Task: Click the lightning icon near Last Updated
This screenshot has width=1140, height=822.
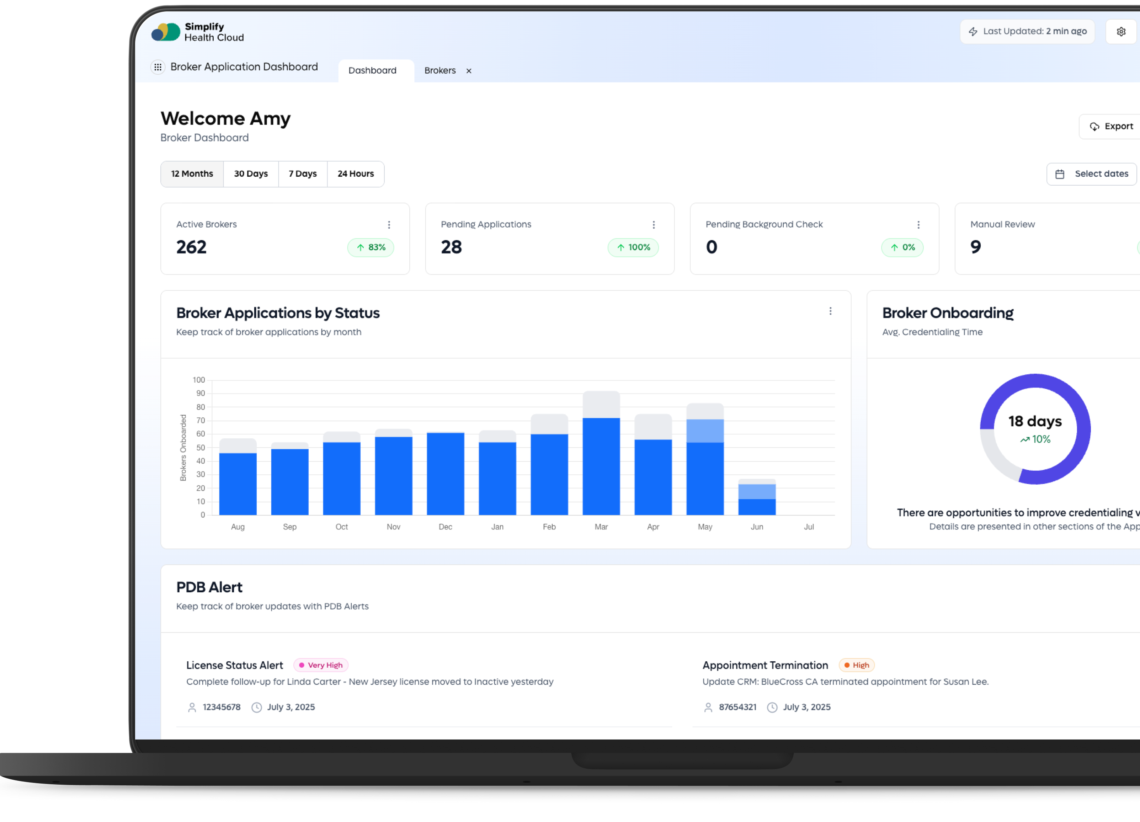Action: point(973,31)
